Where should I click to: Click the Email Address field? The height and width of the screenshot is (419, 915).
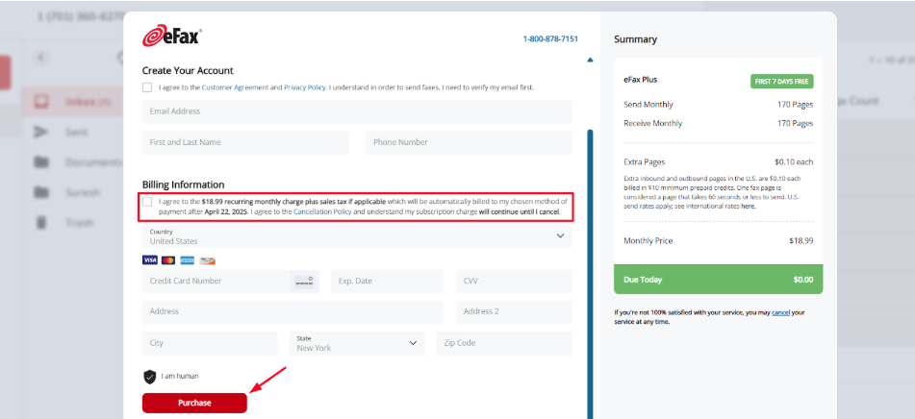[x=357, y=111]
